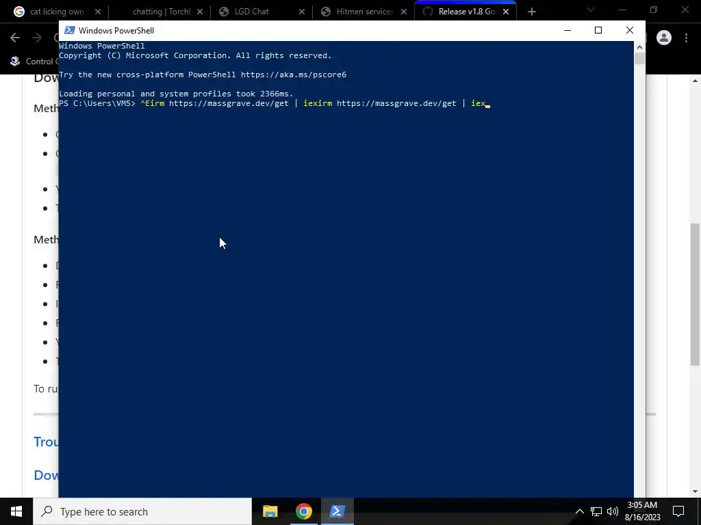Close the LGD Chat tab

302,12
